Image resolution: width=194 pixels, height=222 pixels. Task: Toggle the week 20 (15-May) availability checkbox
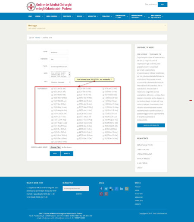pos(78,108)
